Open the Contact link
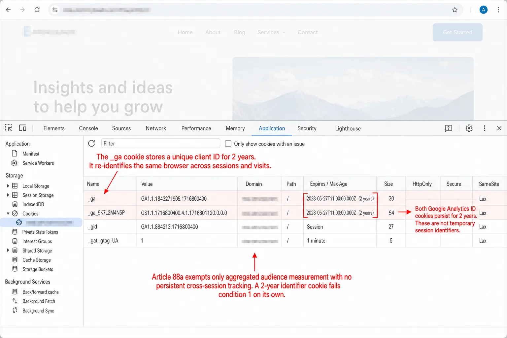 click(x=308, y=32)
